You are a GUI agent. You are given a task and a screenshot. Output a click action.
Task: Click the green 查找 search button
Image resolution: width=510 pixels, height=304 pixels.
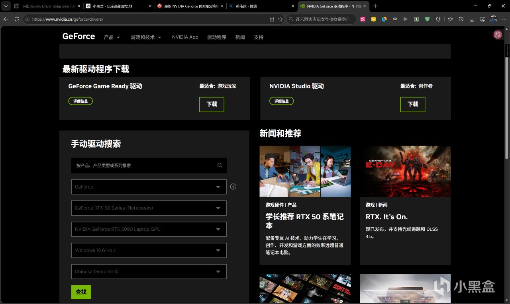click(x=81, y=292)
